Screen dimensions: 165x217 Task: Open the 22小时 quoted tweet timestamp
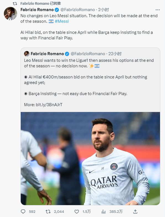coord(115,54)
